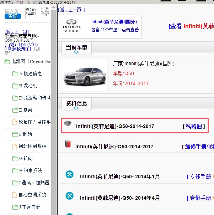Open the Infiniti(英菲尼迪)(国外) brand link

click(114, 22)
